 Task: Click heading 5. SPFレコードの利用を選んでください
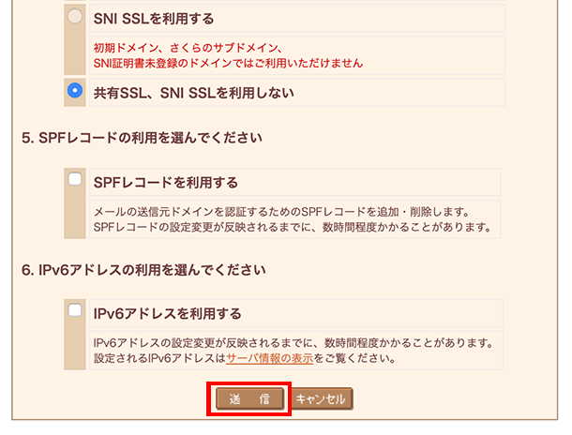click(x=142, y=138)
